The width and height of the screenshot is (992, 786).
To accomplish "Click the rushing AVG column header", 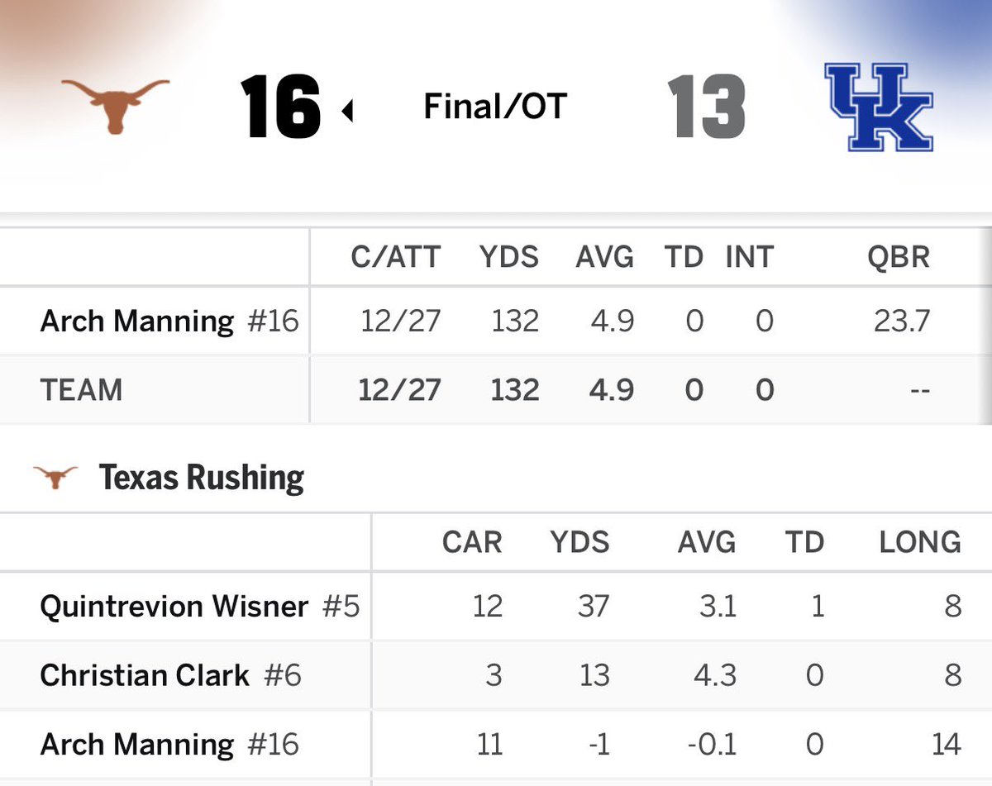I will click(707, 542).
